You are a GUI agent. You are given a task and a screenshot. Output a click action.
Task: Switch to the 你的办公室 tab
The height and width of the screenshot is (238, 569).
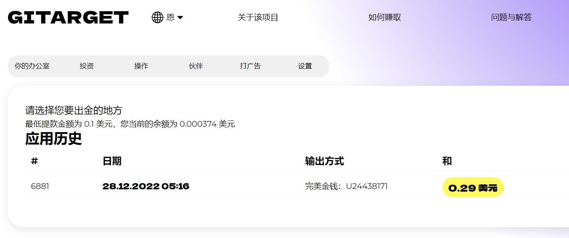(32, 66)
